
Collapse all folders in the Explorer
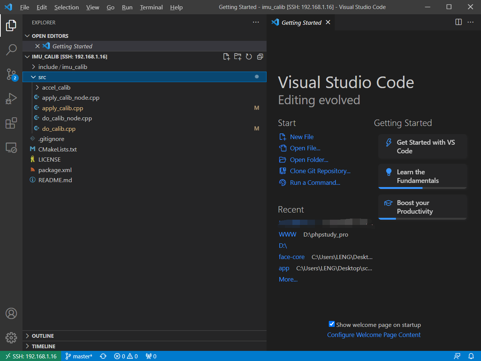click(260, 56)
